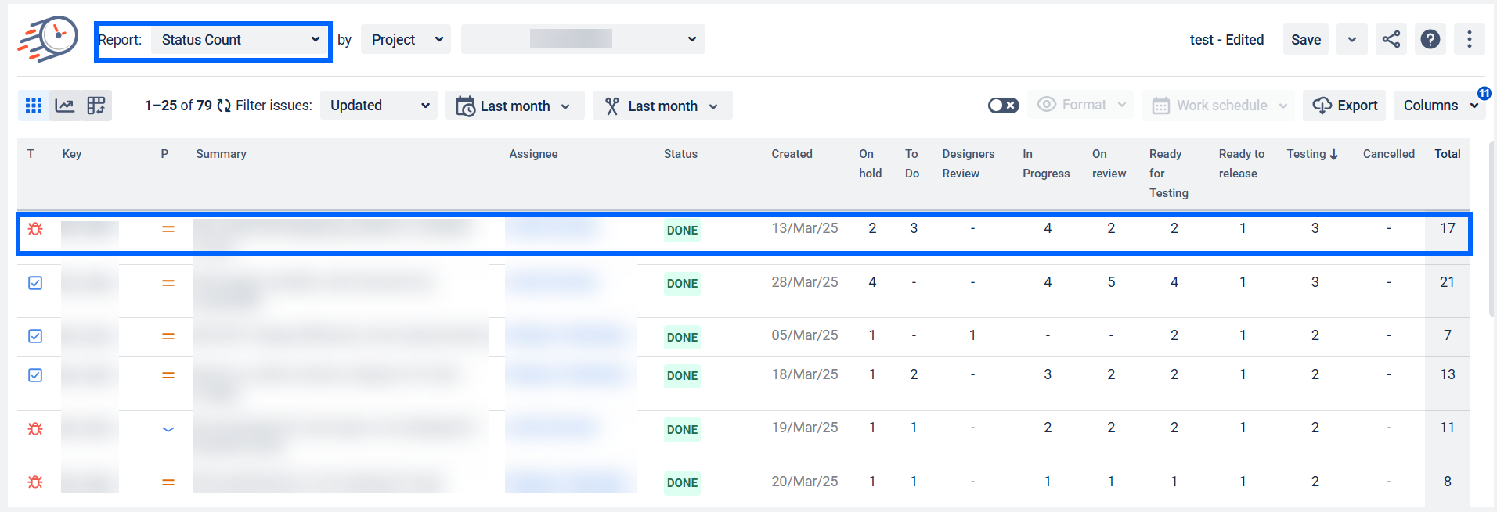Click the Export button
The width and height of the screenshot is (1497, 512).
[1345, 106]
